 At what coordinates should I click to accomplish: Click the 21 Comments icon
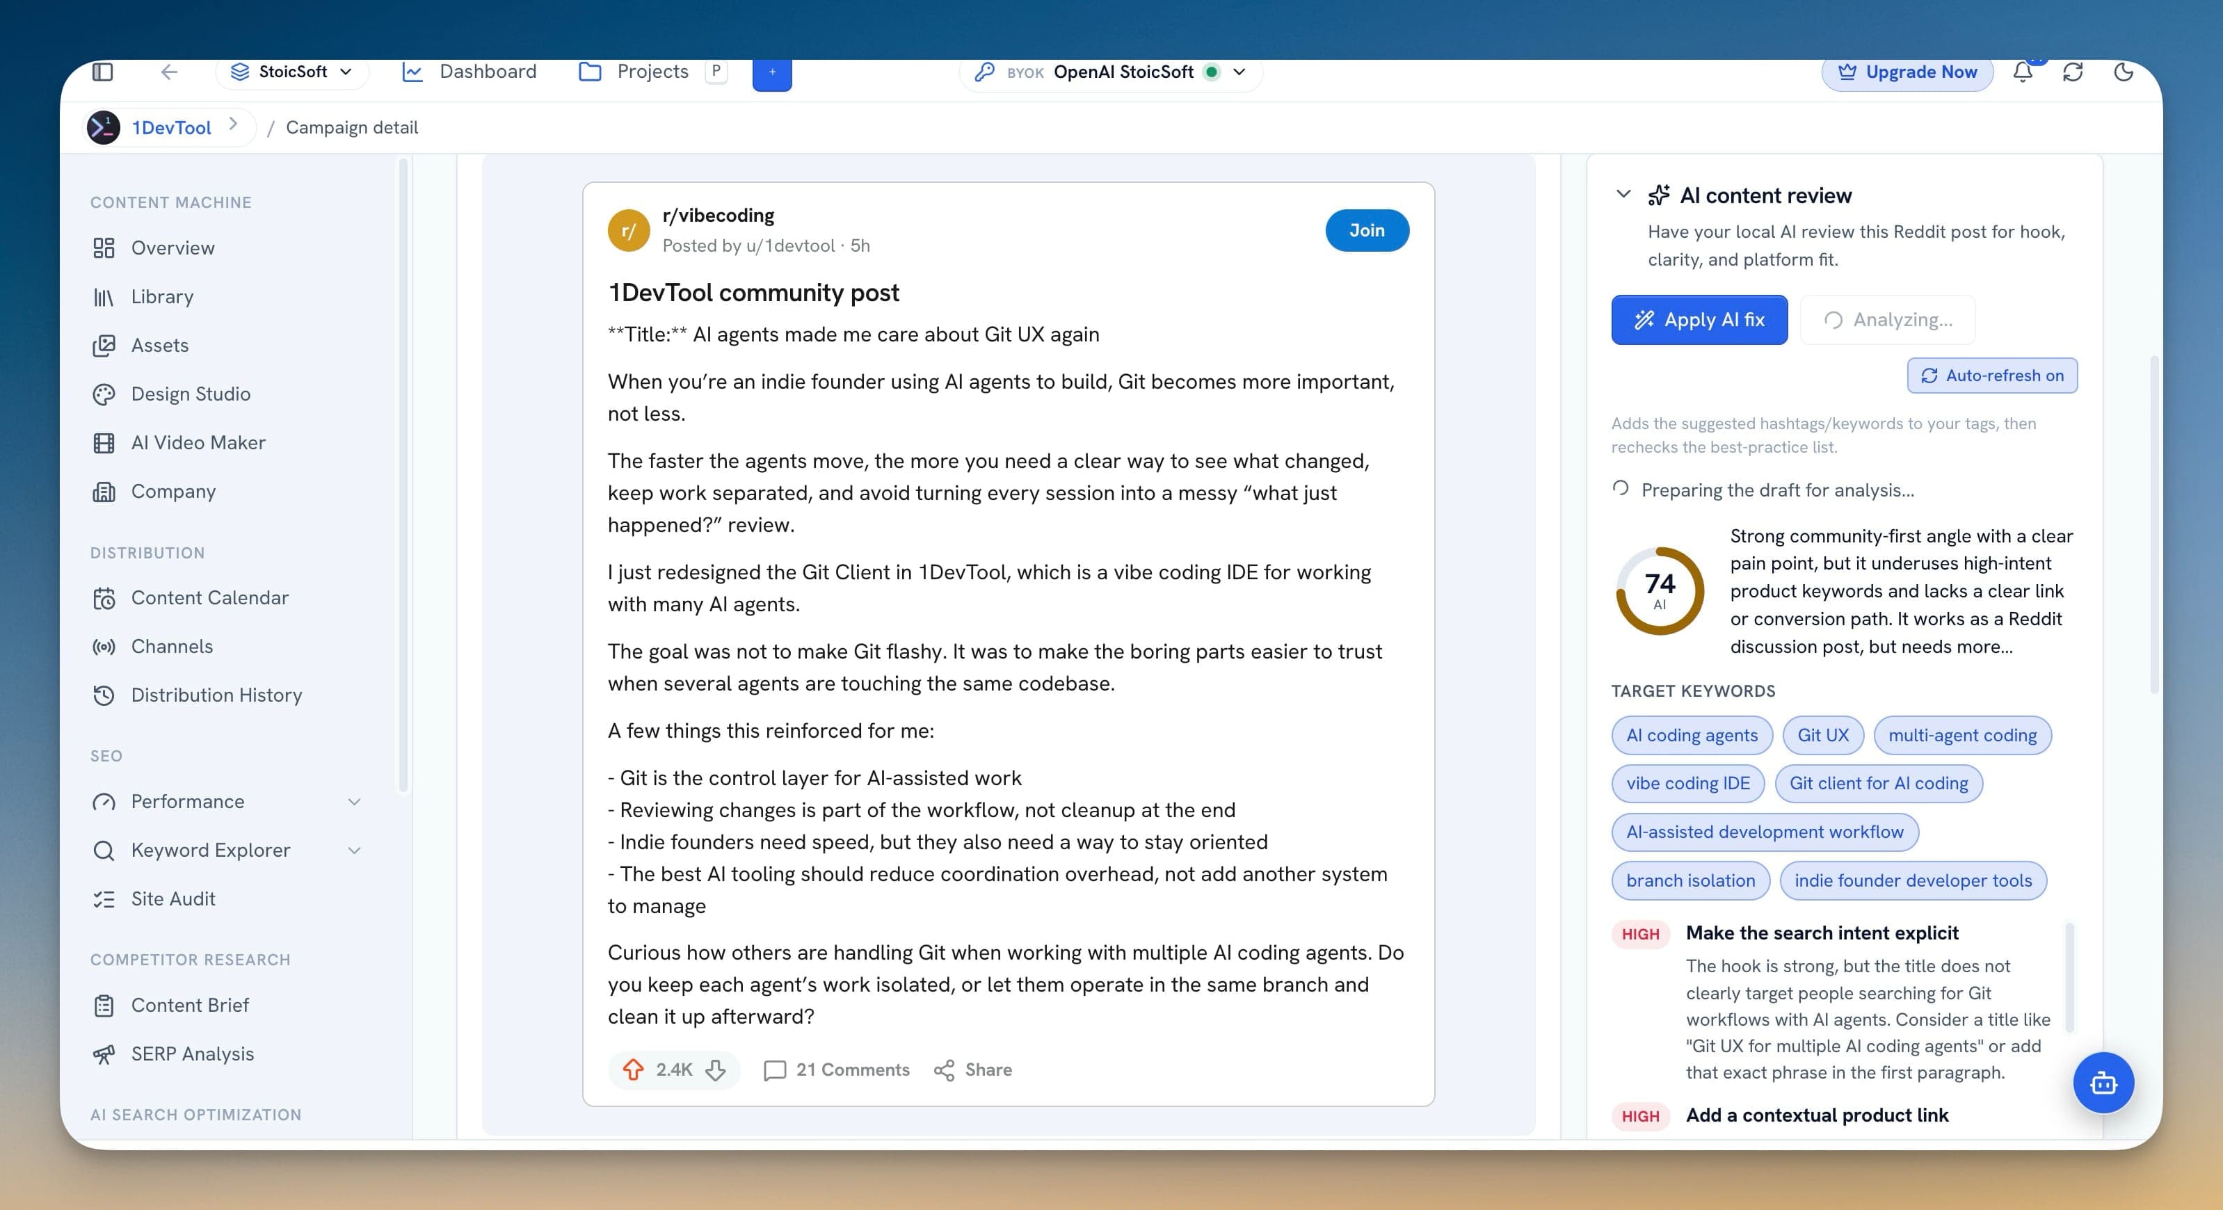(x=775, y=1070)
